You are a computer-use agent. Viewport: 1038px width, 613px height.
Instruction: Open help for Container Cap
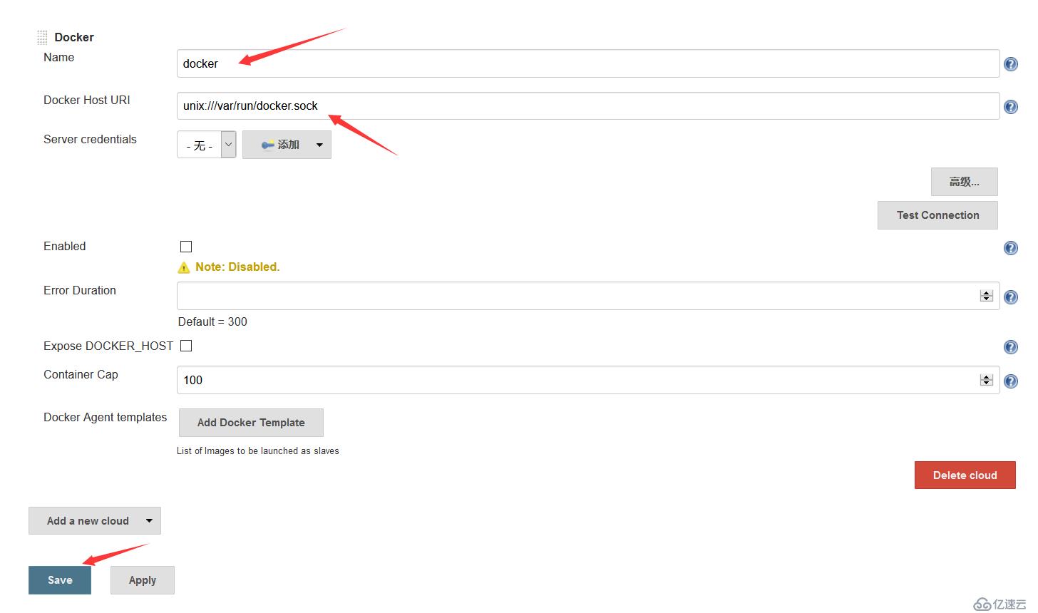(1010, 381)
